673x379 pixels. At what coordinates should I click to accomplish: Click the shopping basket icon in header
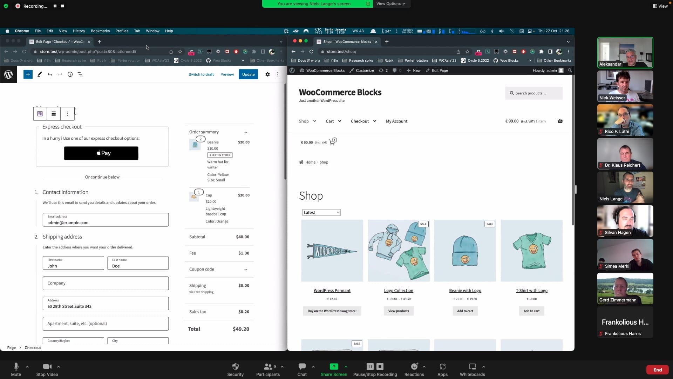click(560, 121)
